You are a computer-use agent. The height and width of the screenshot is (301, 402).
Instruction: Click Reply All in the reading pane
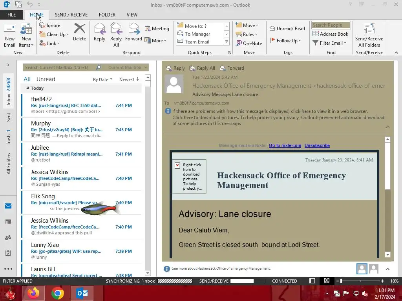click(x=202, y=68)
